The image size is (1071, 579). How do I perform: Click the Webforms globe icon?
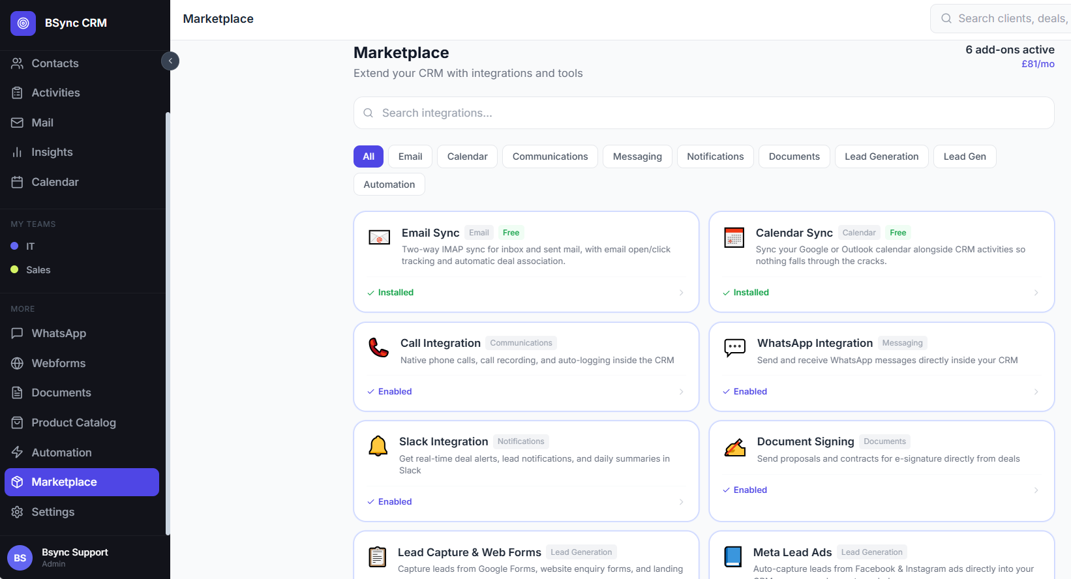pos(17,363)
